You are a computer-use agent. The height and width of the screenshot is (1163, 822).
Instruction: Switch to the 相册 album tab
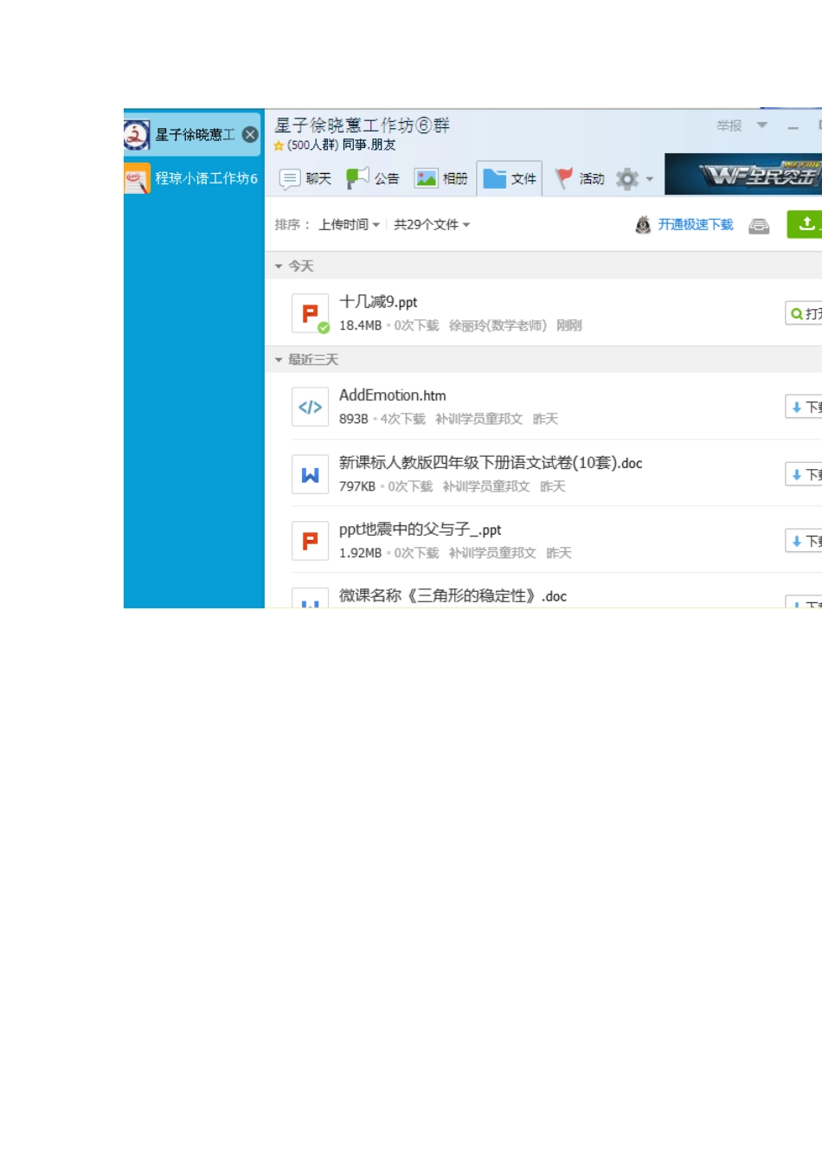pyautogui.click(x=441, y=178)
